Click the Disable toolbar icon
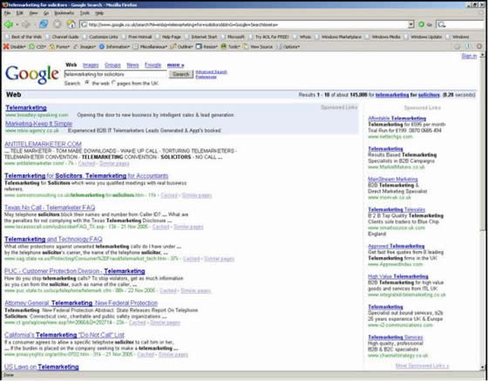The height and width of the screenshot is (381, 488). [x=14, y=47]
